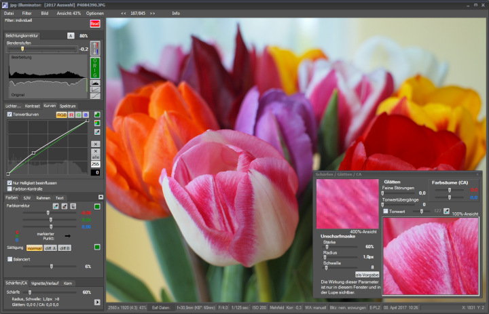Click 'X alle' to remove all curve points
Screen dimensions: 489x314
click(96, 154)
